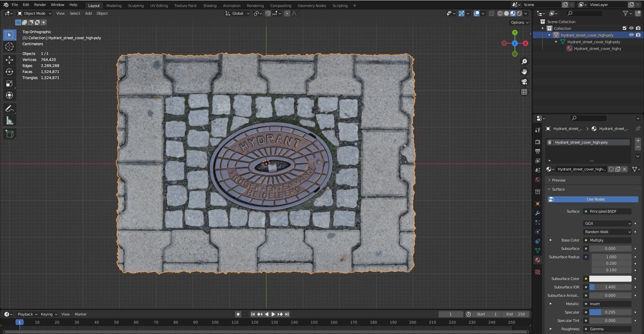644x334 pixels.
Task: Switch to Wireframe viewport shading
Action: pyautogui.click(x=500, y=13)
